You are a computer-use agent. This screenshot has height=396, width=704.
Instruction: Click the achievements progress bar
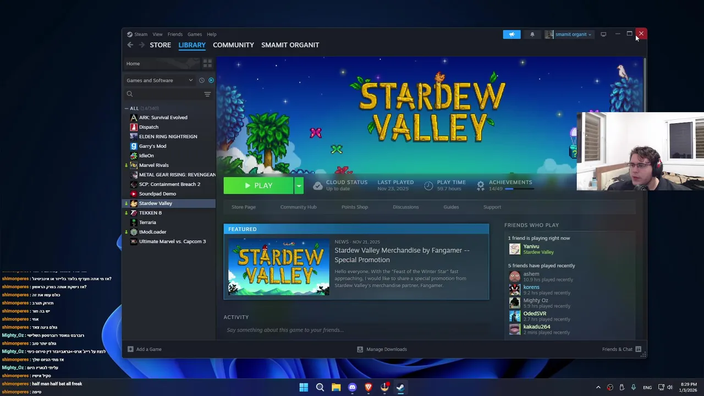point(520,189)
